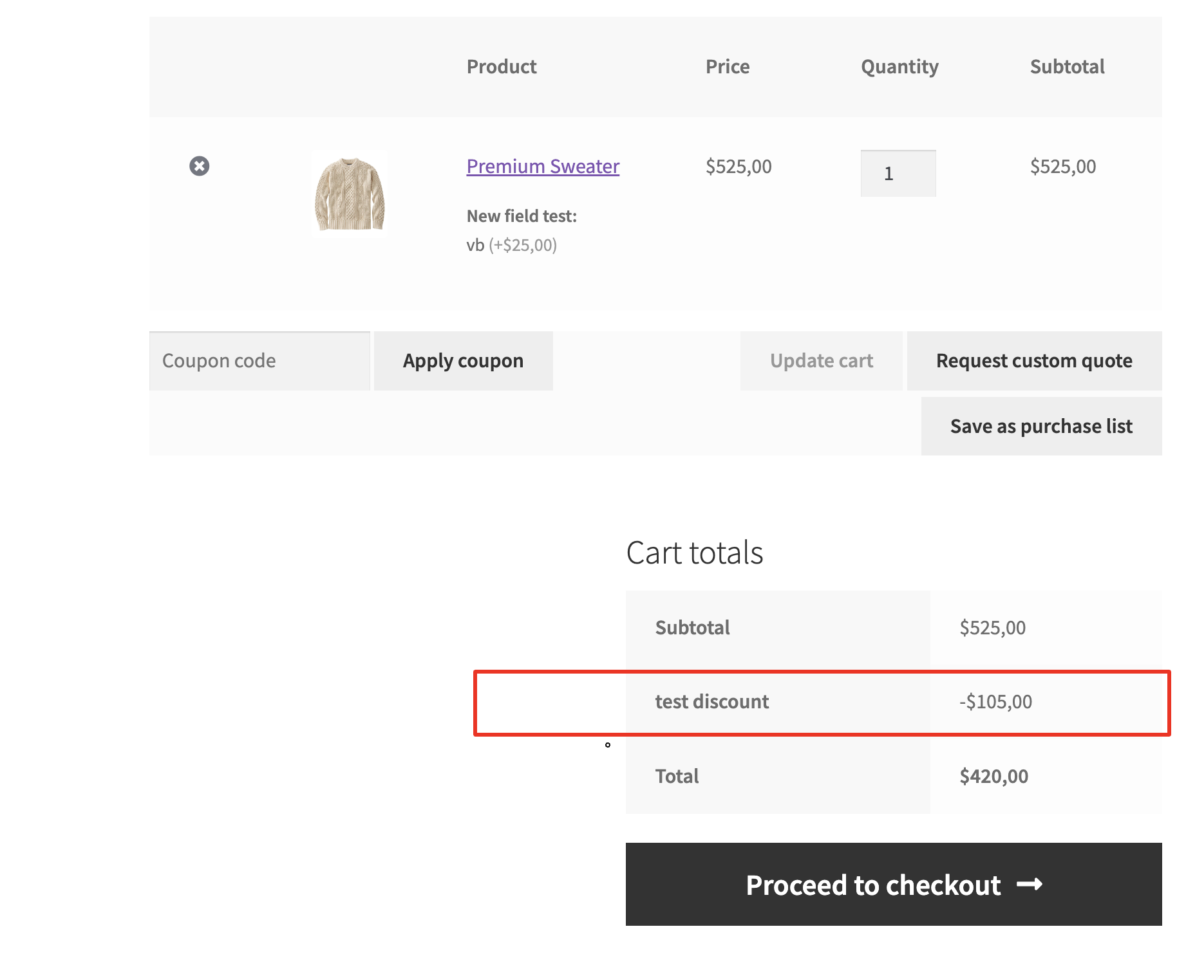The height and width of the screenshot is (956, 1186).
Task: Click the Cart totals heading
Action: tap(695, 553)
